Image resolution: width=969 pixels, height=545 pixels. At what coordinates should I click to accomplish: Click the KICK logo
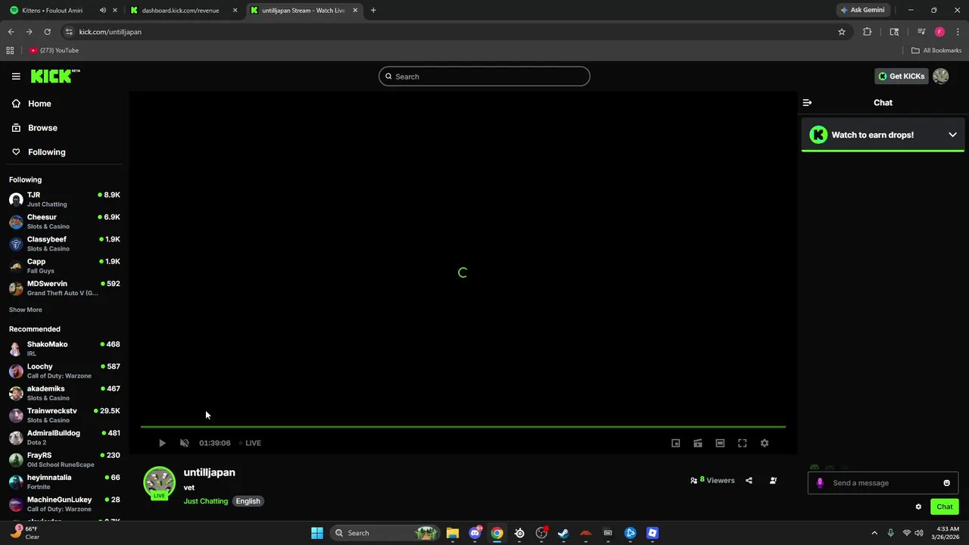[55, 76]
